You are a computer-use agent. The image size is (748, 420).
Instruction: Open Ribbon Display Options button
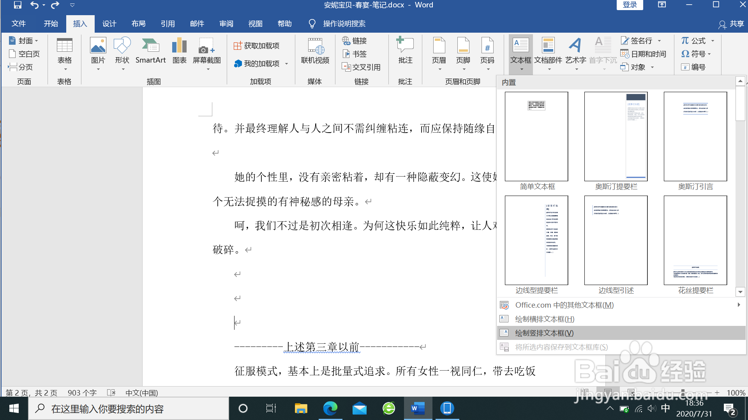point(662,5)
